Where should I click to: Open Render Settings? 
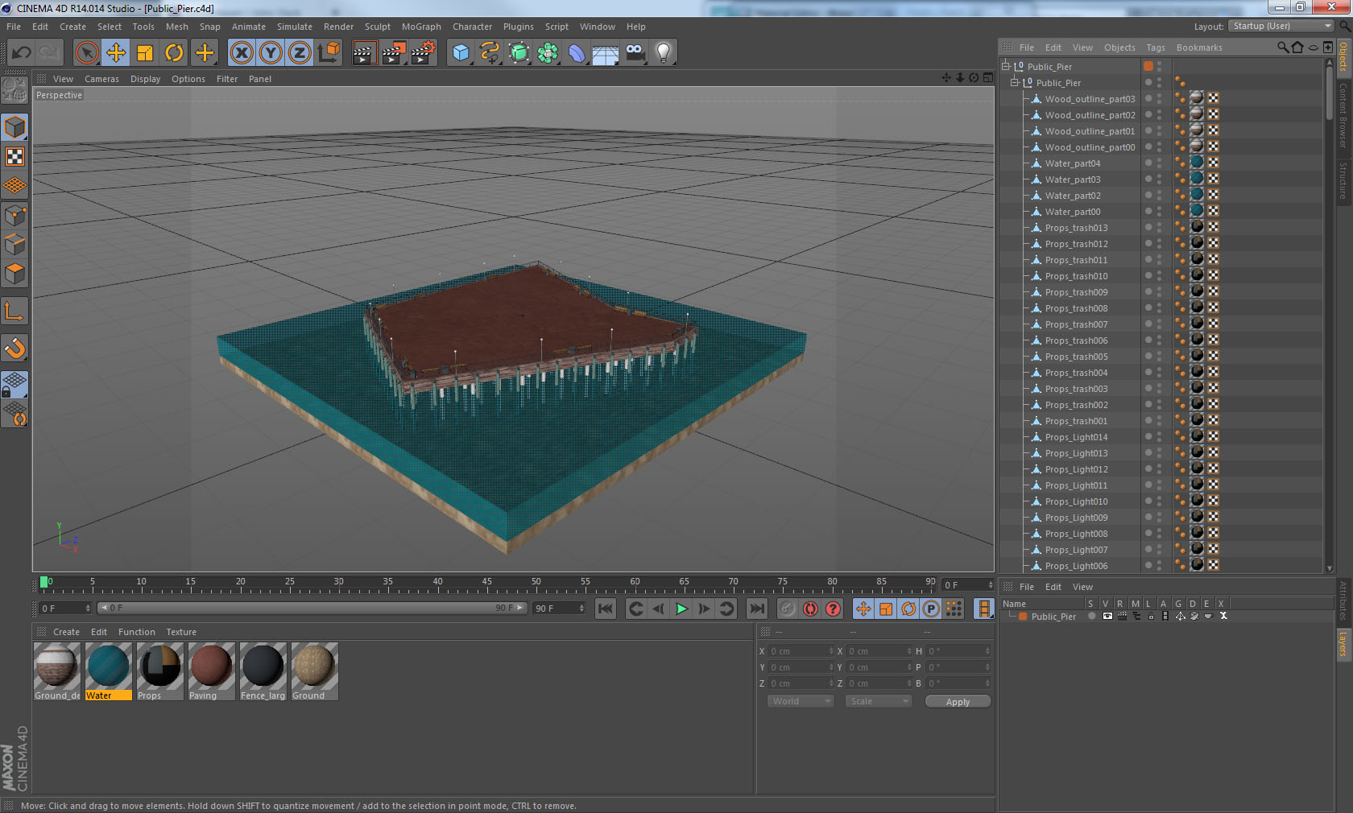coord(424,53)
